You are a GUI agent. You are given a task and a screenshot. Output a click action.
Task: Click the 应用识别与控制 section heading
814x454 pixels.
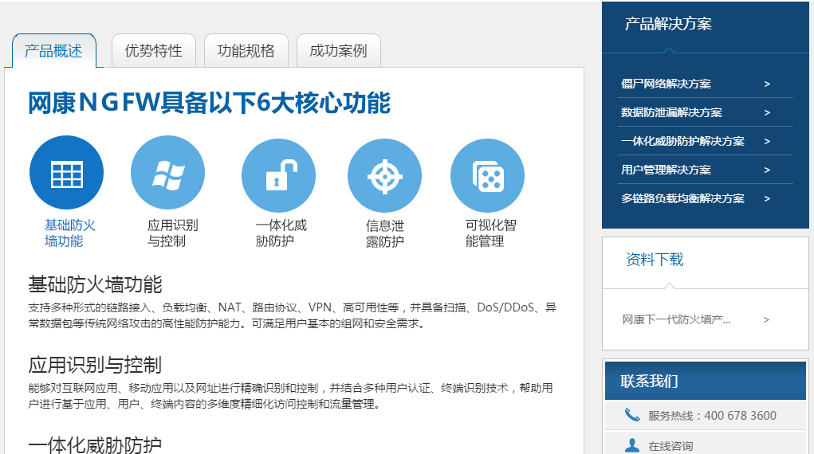[95, 366]
